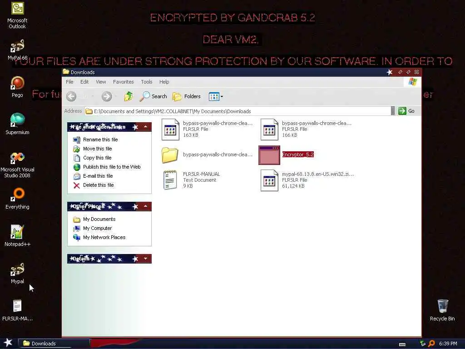
Task: Open the Tools menu
Action: (147, 82)
